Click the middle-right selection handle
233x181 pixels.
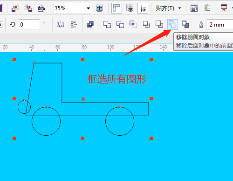point(151,98)
